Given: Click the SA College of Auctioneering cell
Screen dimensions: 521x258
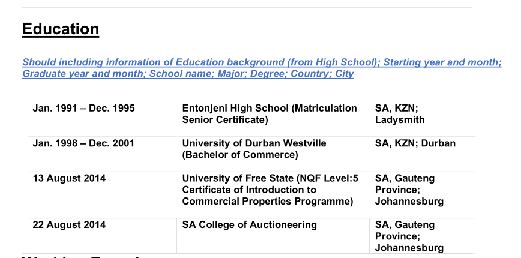Looking at the screenshot, I should [249, 225].
